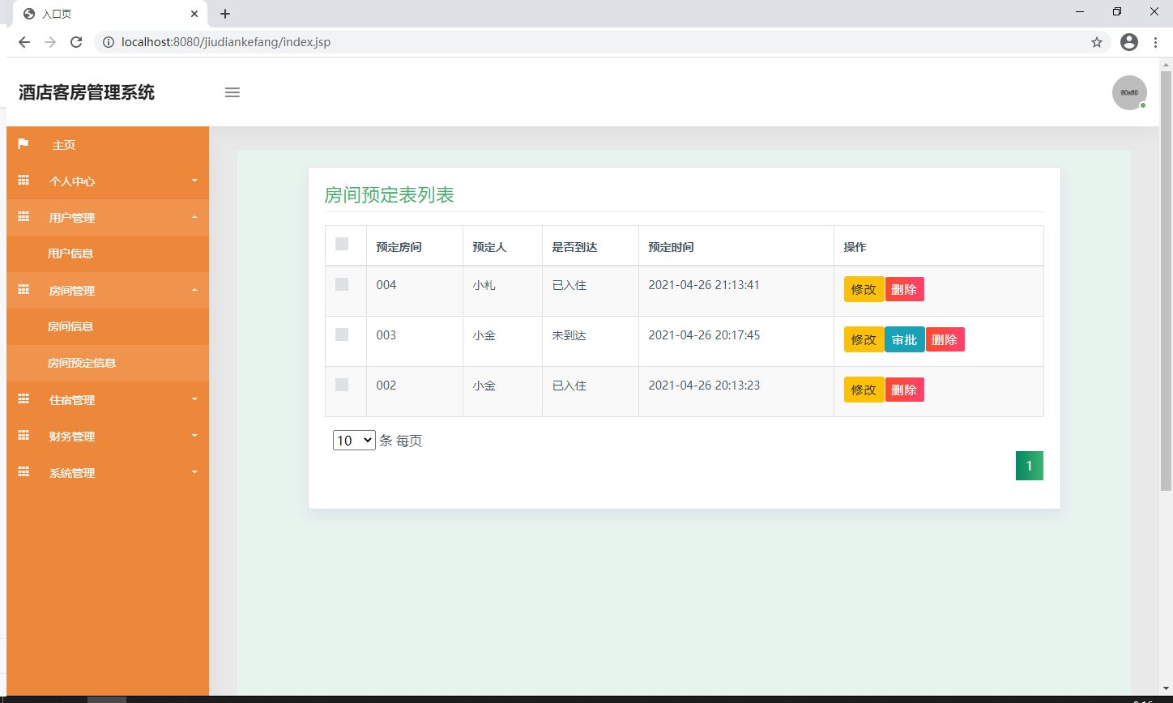View site info icon in address bar
The width and height of the screenshot is (1173, 703).
pyautogui.click(x=109, y=42)
